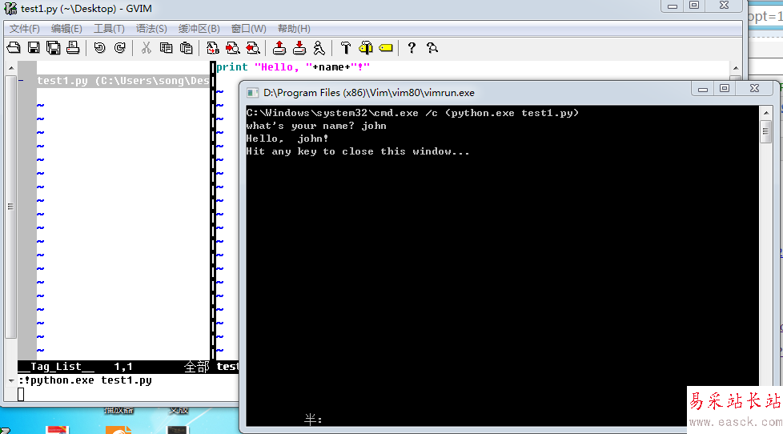Click the Find Previous icon
The width and height of the screenshot is (783, 434).
click(253, 48)
